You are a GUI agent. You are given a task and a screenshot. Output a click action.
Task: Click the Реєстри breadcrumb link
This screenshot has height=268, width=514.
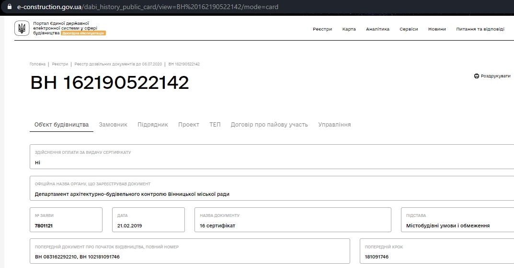click(x=60, y=64)
